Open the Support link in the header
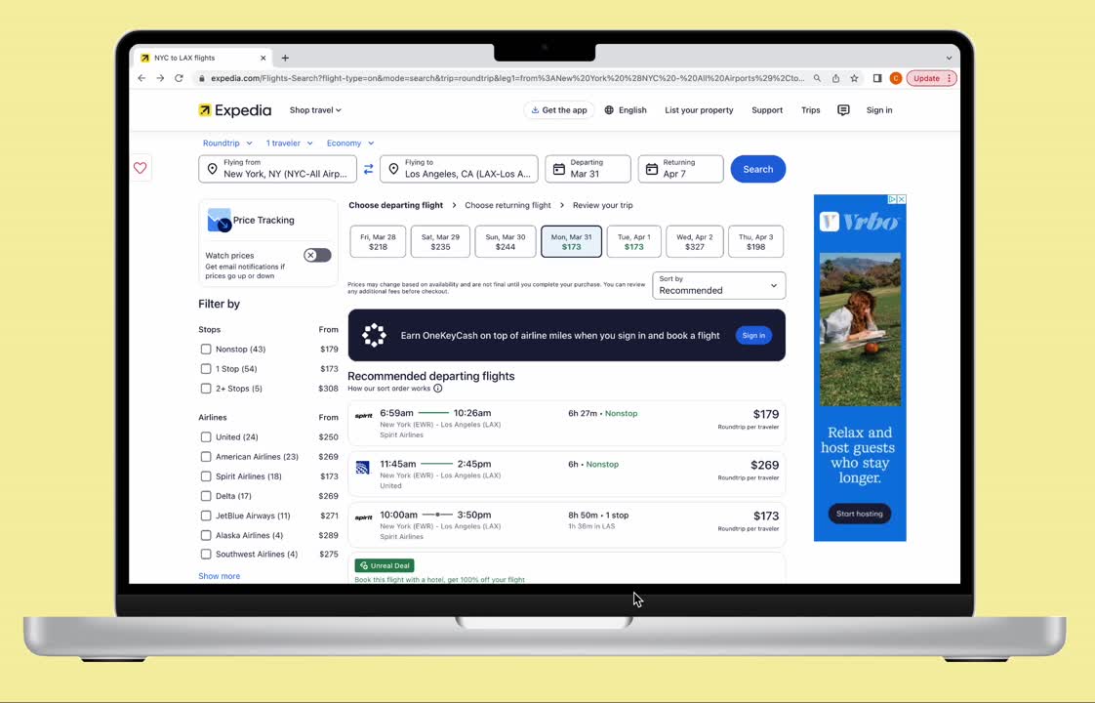 point(767,110)
